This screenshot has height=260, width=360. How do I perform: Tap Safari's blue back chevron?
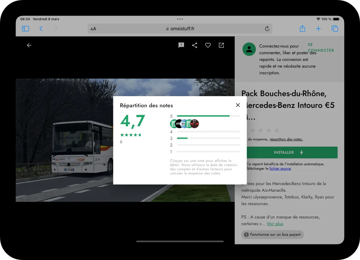coord(41,29)
